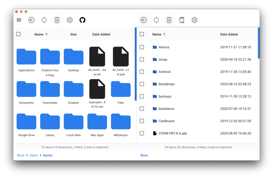Navigate to Users in the breadcrumb trail
Image resolution: width=273 pixels, height=178 pixels.
tap(34, 155)
